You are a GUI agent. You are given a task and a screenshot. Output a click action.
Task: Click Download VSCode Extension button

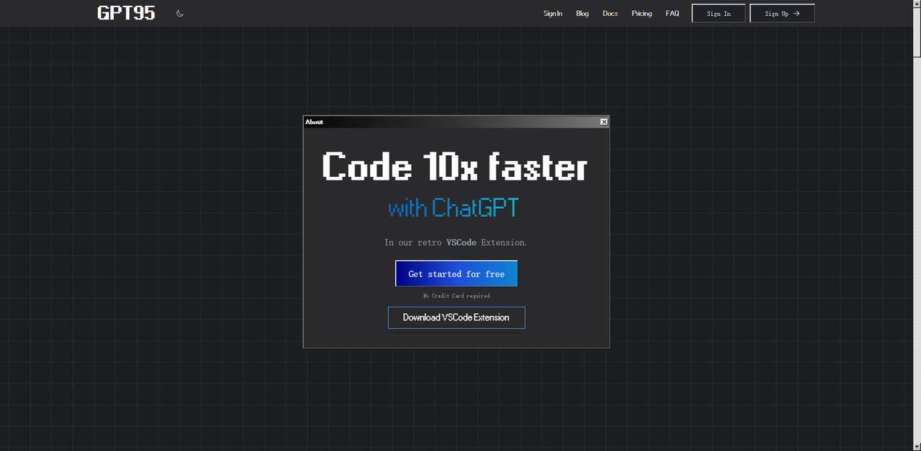456,318
